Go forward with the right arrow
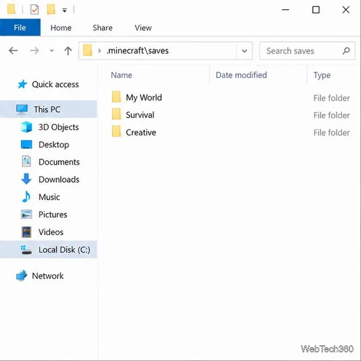This screenshot has width=361, height=361. click(x=34, y=51)
